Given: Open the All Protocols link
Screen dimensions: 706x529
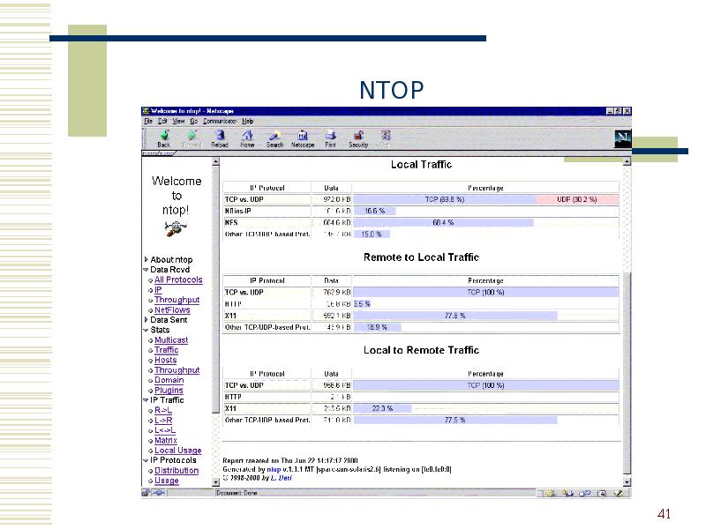Looking at the screenshot, I should click(178, 279).
